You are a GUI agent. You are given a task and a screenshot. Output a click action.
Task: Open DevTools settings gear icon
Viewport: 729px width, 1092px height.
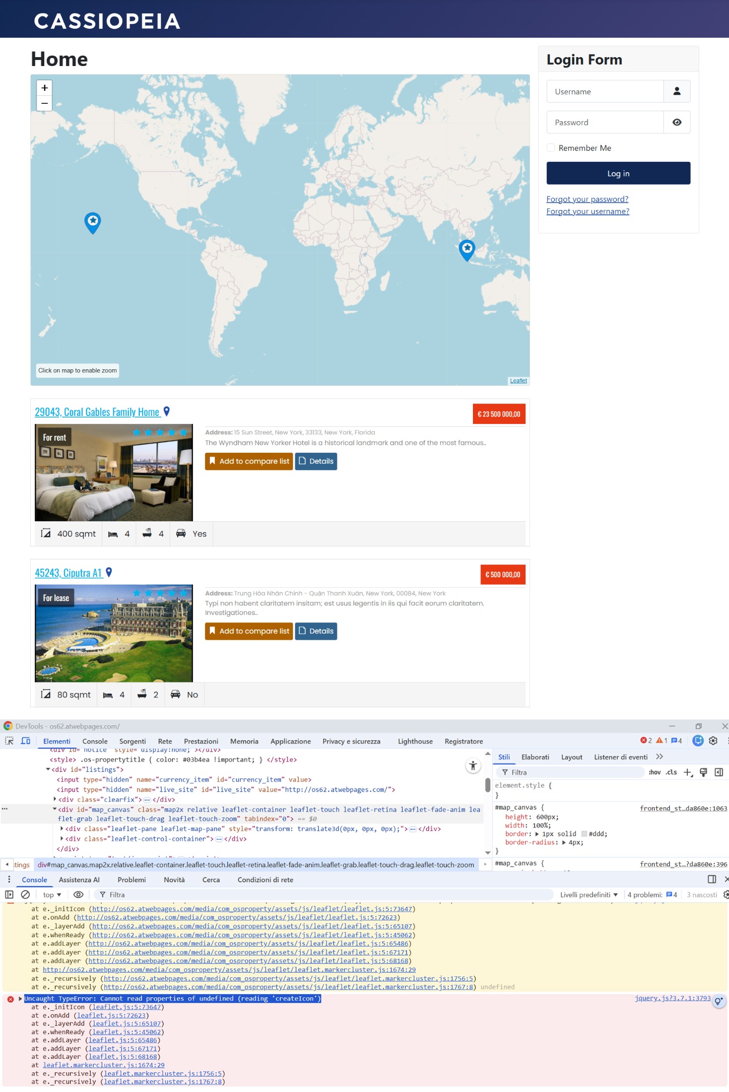pos(713,741)
